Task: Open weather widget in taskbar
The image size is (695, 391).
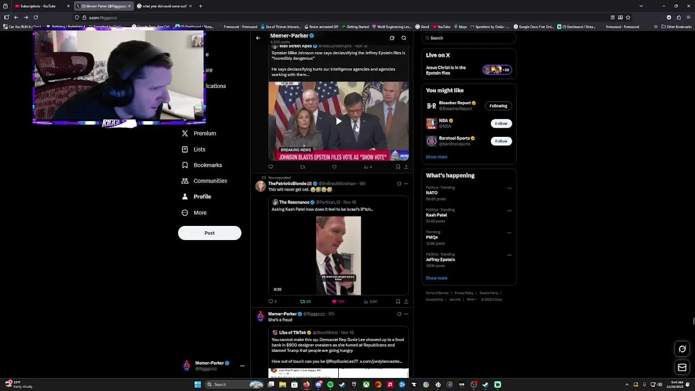Action: point(18,384)
